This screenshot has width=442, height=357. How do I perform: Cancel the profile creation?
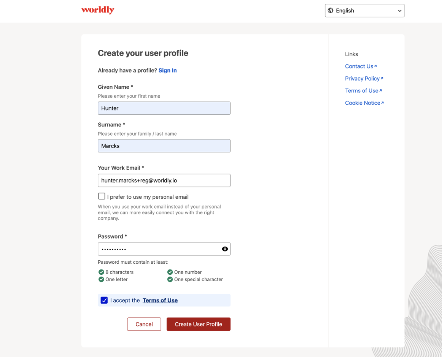(x=144, y=324)
